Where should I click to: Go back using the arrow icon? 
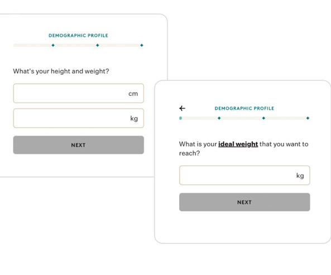[x=182, y=108]
